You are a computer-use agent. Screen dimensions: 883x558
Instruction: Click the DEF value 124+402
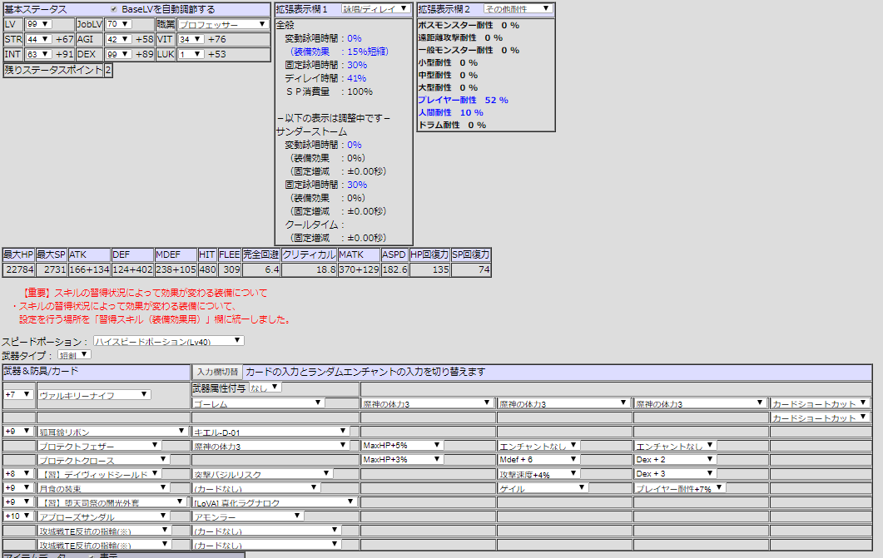coord(132,269)
